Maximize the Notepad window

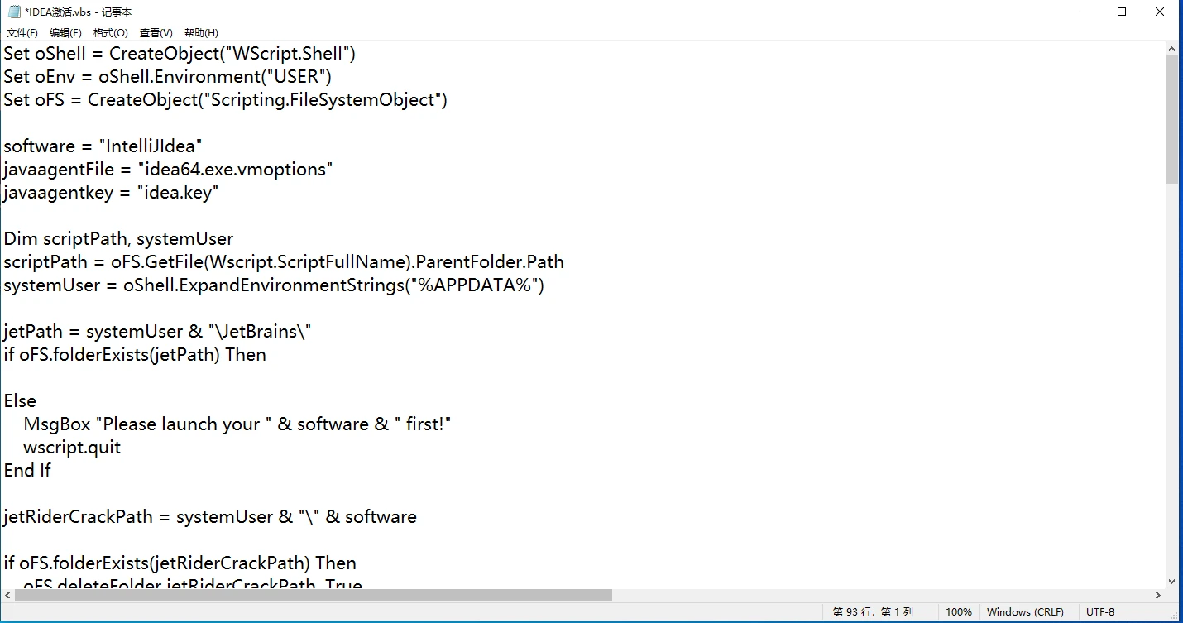point(1122,12)
